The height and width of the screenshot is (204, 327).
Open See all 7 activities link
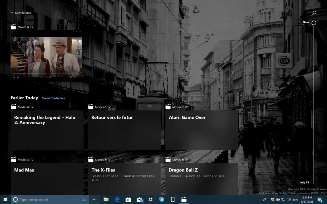[x=53, y=98]
